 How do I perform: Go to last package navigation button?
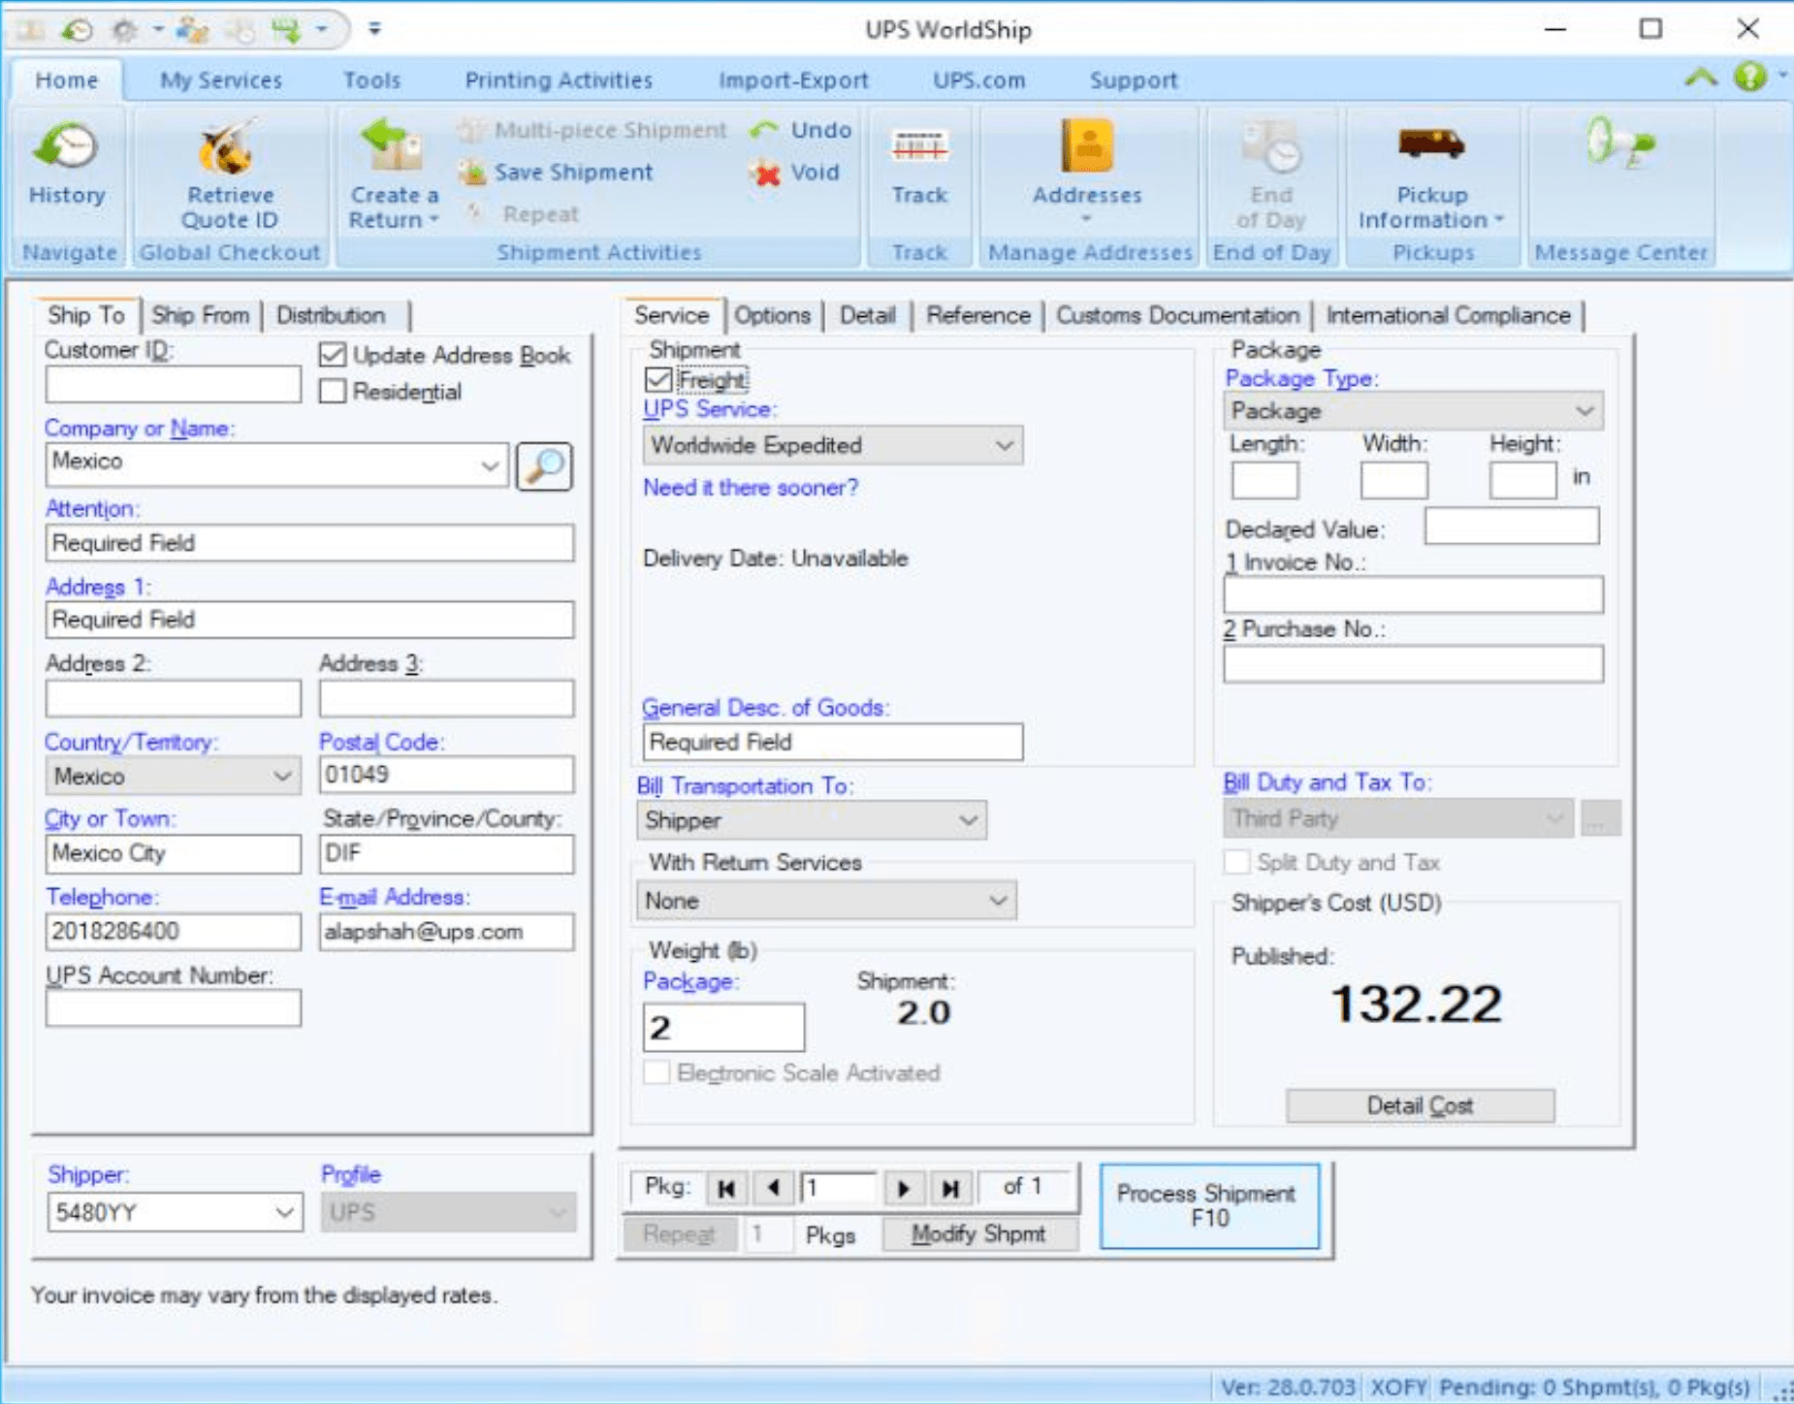pos(949,1188)
